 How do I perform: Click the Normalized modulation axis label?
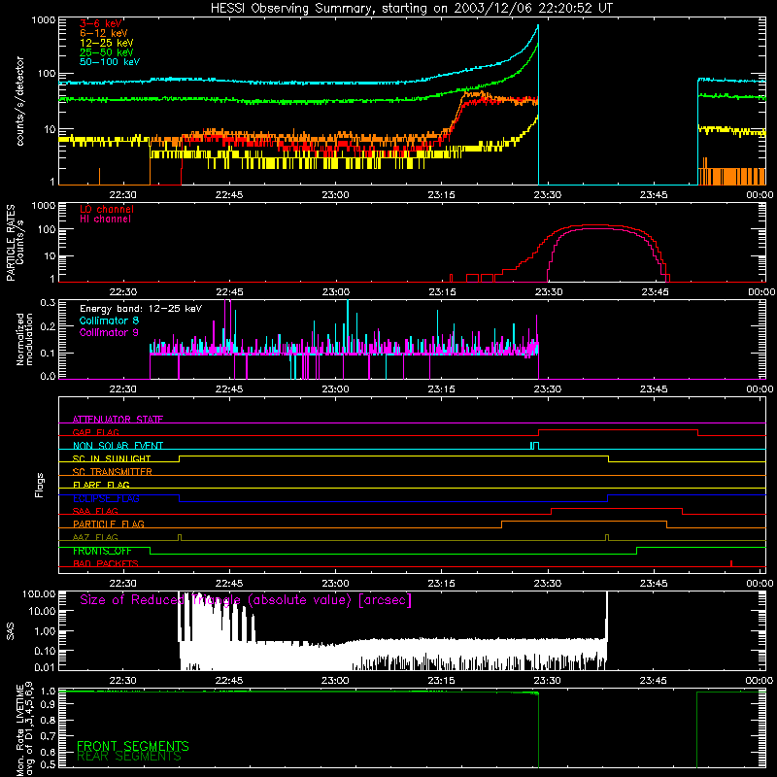(x=24, y=339)
